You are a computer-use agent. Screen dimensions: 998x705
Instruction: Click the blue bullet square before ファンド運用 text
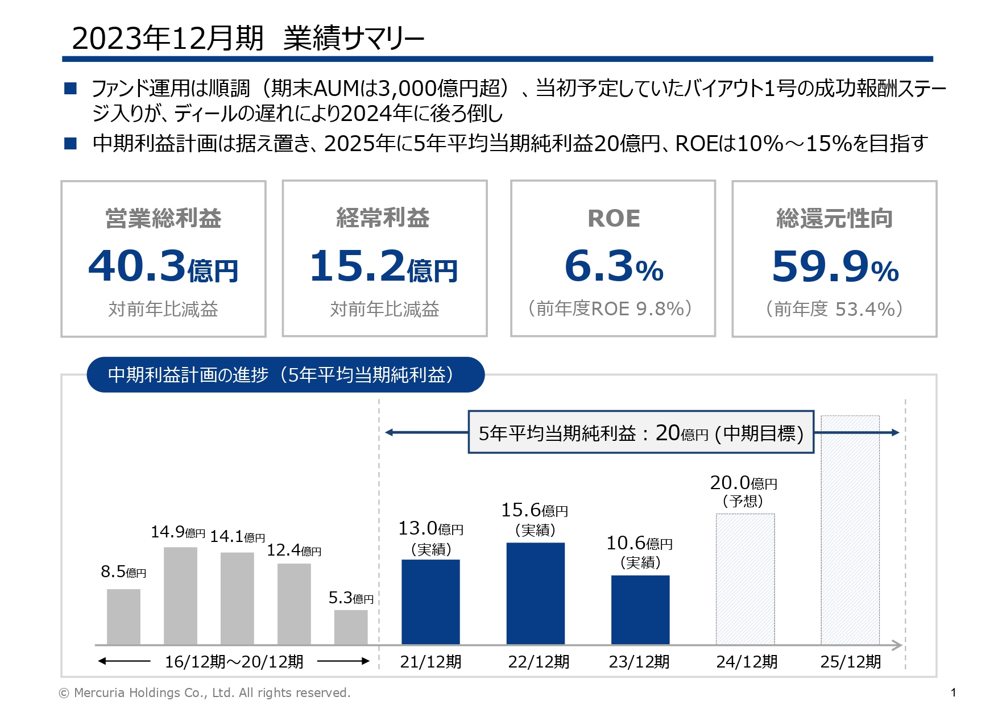71,87
